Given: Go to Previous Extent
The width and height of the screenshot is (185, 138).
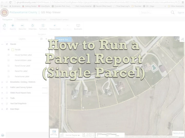Looking at the screenshot, I should tap(55, 27).
